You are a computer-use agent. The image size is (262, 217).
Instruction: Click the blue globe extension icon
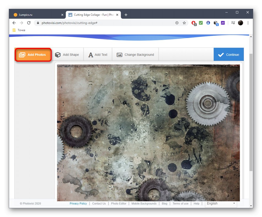coord(208,23)
